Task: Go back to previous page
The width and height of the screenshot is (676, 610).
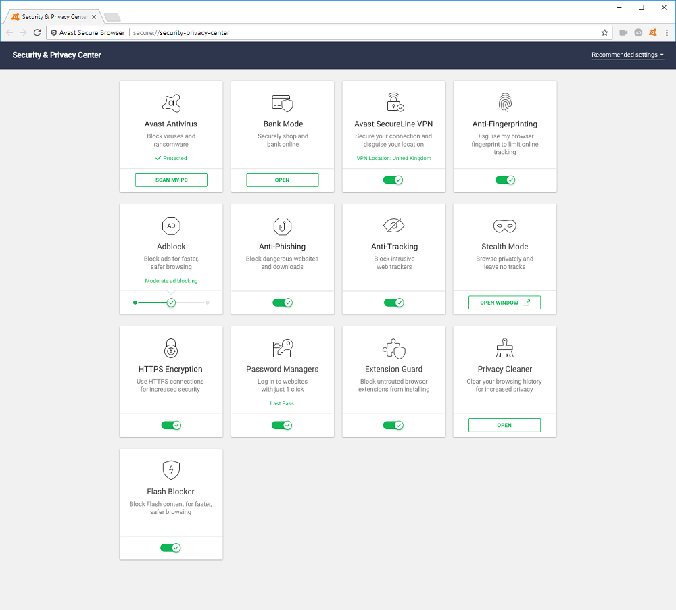Action: (x=9, y=32)
